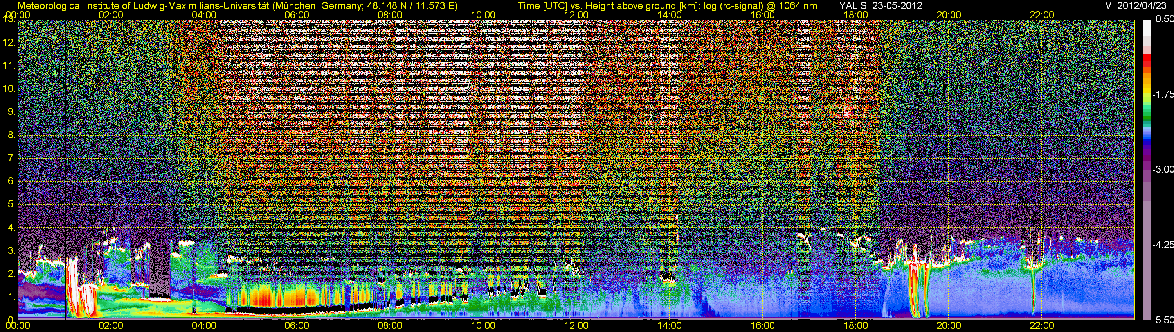Click the 5 km height axis label

pos(9,204)
